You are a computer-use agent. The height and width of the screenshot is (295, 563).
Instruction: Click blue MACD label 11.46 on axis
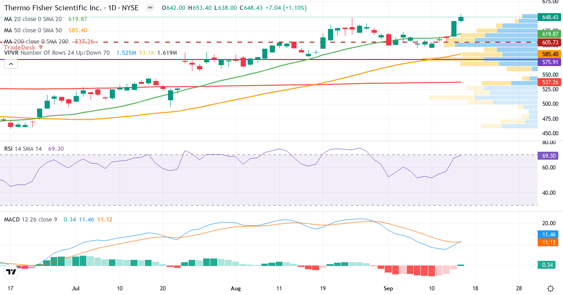point(548,235)
